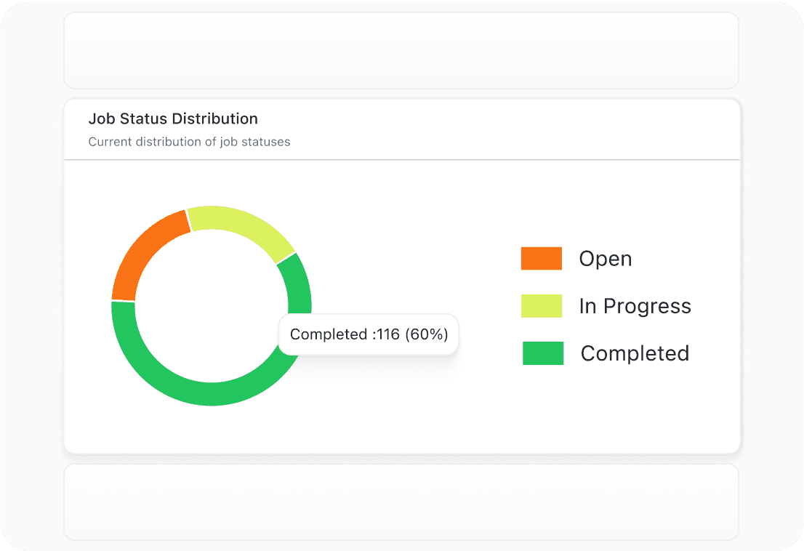The width and height of the screenshot is (804, 551).
Task: Click the "Completed" legend label text
Action: (x=635, y=353)
